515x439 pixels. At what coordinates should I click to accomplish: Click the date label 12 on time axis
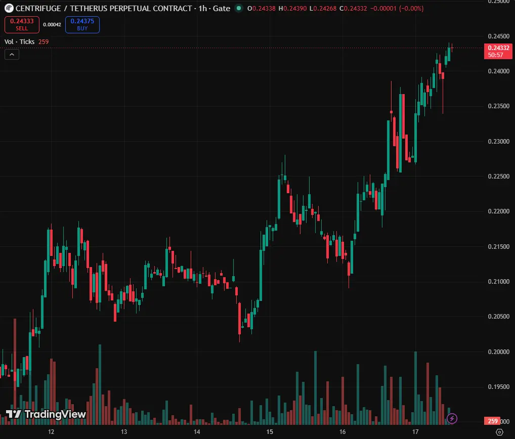51,432
